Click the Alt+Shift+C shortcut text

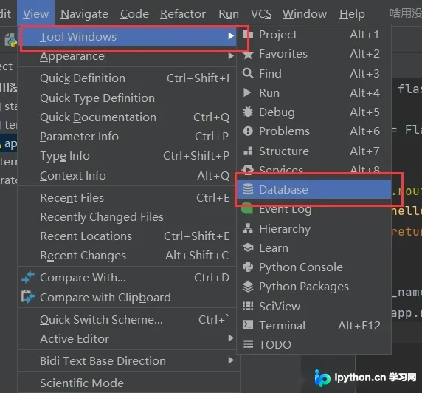pyautogui.click(x=197, y=256)
